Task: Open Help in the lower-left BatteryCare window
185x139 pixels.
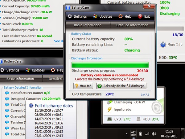Action: 57,70
